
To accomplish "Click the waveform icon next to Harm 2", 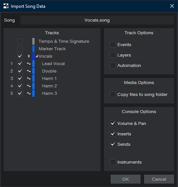I will 29,86.
